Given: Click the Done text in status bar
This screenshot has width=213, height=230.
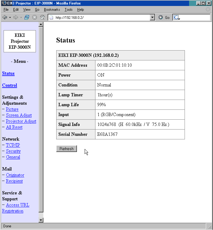Looking at the screenshot, I should pyautogui.click(x=7, y=226).
